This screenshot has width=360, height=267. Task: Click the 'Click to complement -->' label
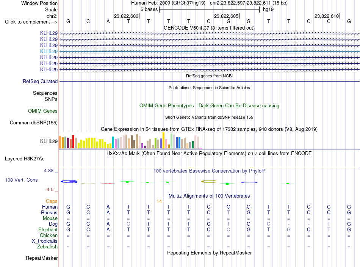click(x=31, y=22)
